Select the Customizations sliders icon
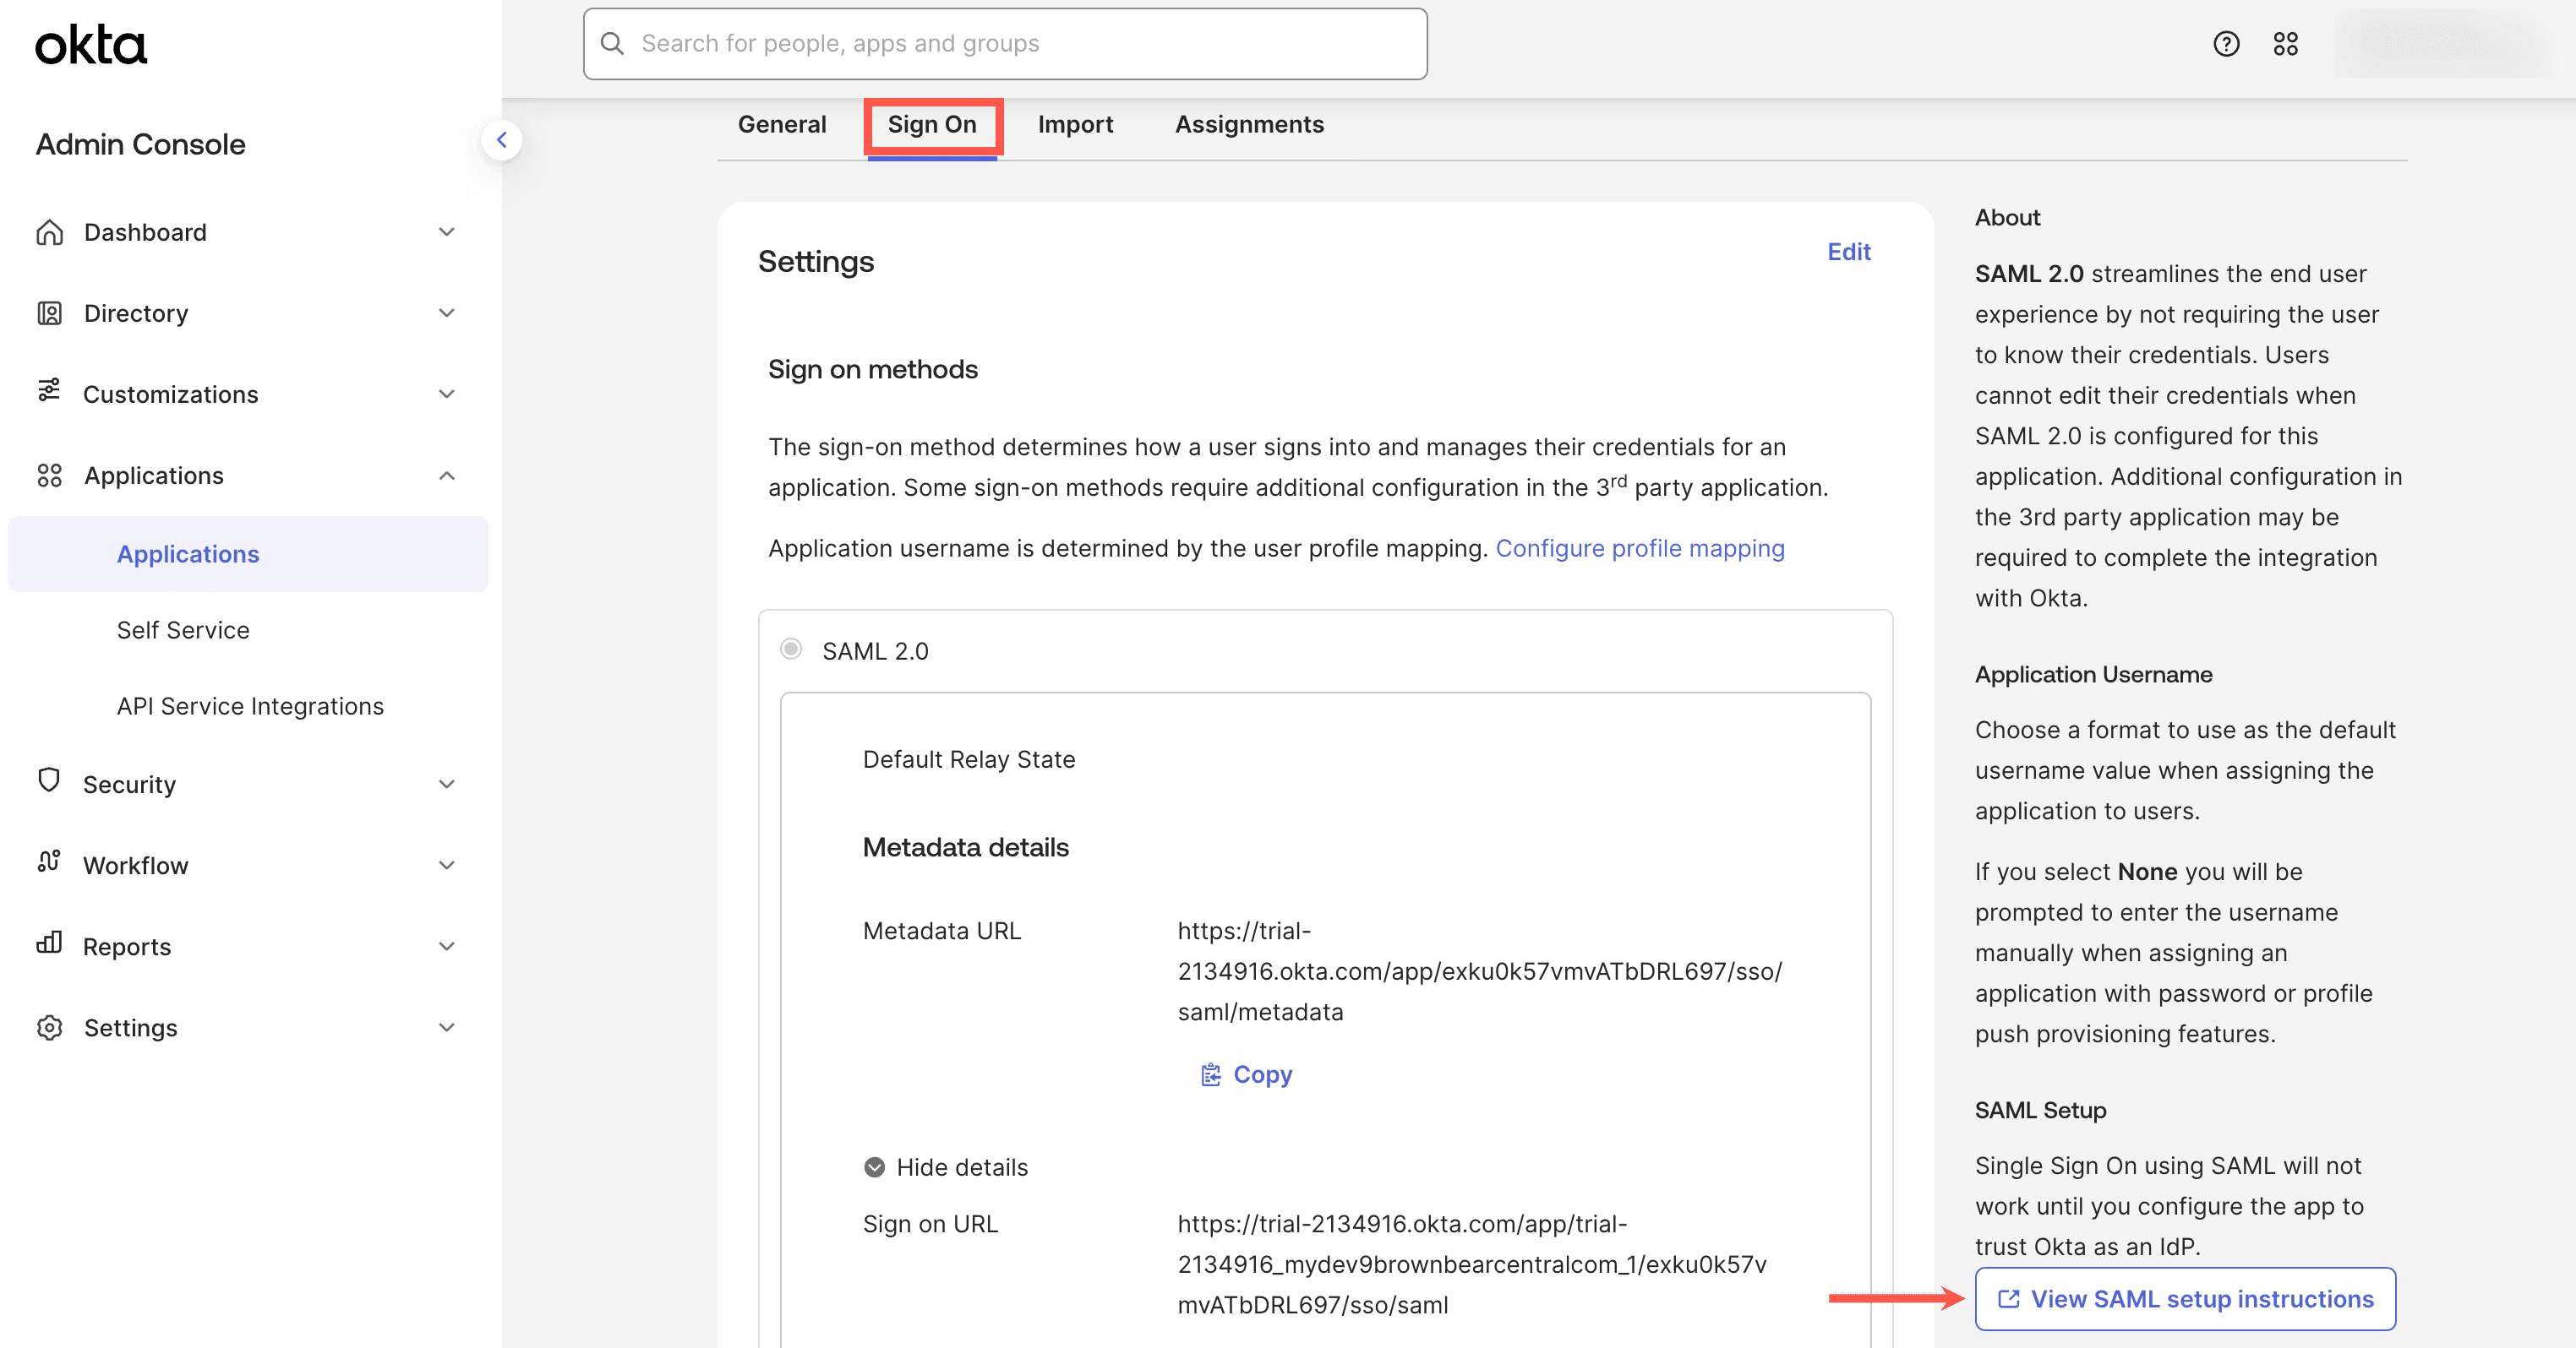Image resolution: width=2576 pixels, height=1348 pixels. click(49, 394)
